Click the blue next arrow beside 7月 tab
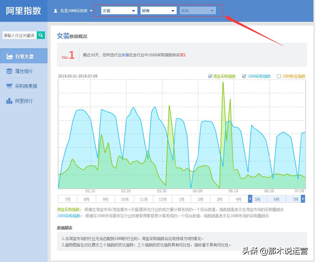Image resolution: width=315 pixels, height=262 pixels. tap(303, 199)
